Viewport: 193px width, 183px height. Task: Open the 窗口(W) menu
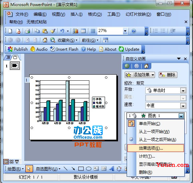point(164,14)
